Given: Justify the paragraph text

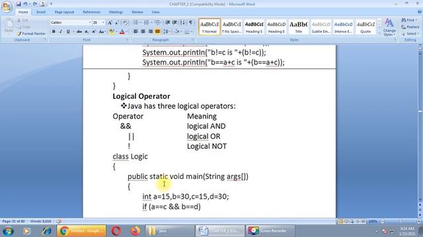Looking at the screenshot, I should pyautogui.click(x=157, y=32).
